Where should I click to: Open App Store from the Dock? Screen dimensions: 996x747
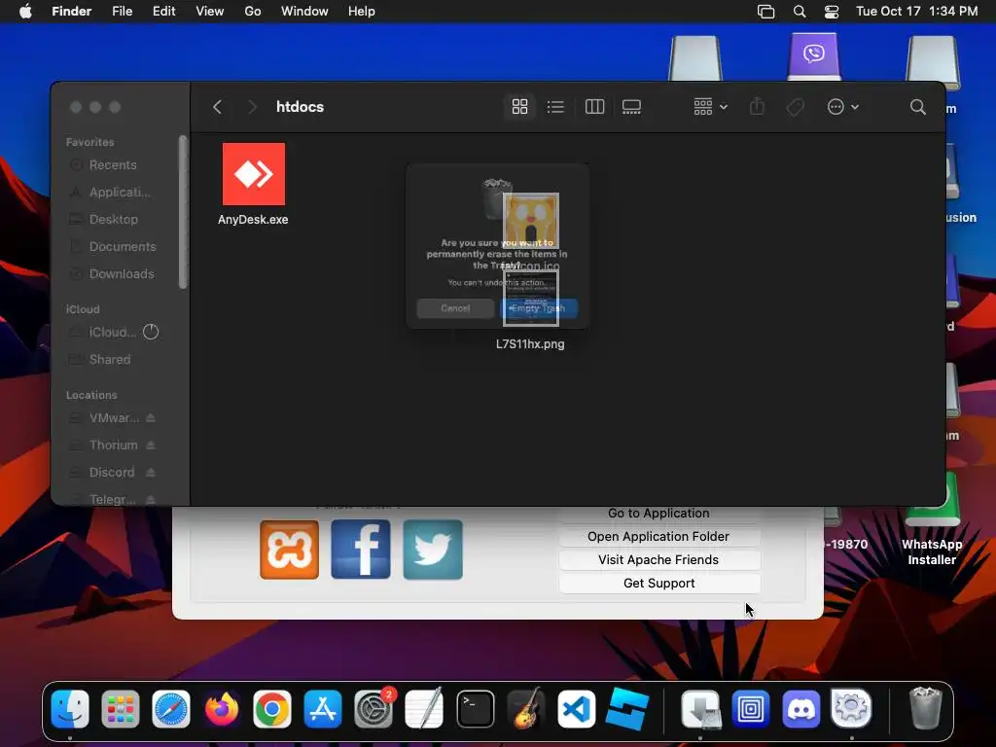[323, 708]
